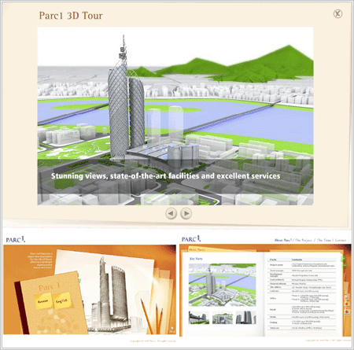Click the lowest round icon on the book's right edge

point(347,312)
